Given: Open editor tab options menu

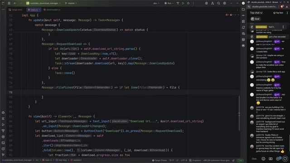Looking at the screenshot, I should (237, 10).
